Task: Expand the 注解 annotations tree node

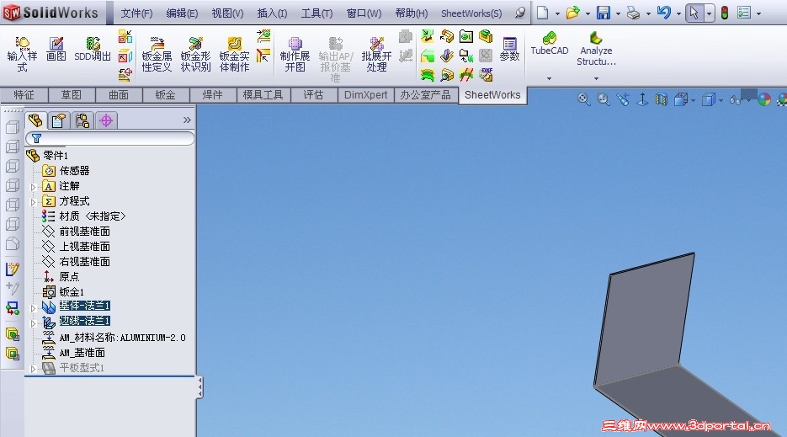Action: tap(34, 187)
